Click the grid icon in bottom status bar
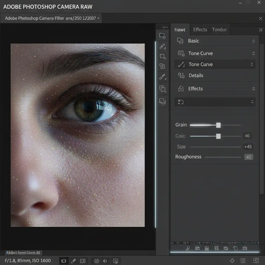Image resolution: width=265 pixels, height=265 pixels. click(x=97, y=261)
